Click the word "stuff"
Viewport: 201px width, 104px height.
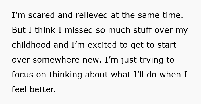pos(142,30)
